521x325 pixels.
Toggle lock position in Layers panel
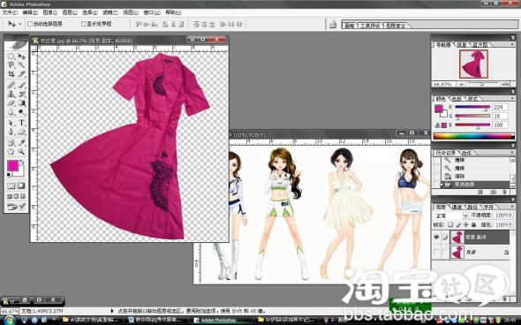coord(466,224)
